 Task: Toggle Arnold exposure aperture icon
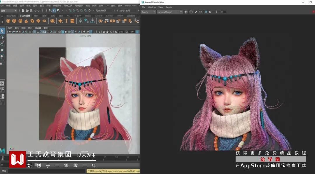point(210,12)
